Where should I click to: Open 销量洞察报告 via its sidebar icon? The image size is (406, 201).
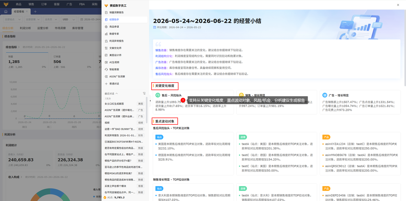(106, 12)
